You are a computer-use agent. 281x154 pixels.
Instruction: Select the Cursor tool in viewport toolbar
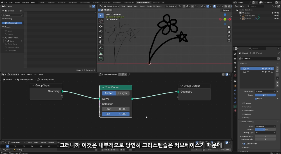(x=101, y=21)
